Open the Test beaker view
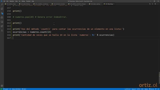Screen dimensions: 160x90 (x=2, y=30)
